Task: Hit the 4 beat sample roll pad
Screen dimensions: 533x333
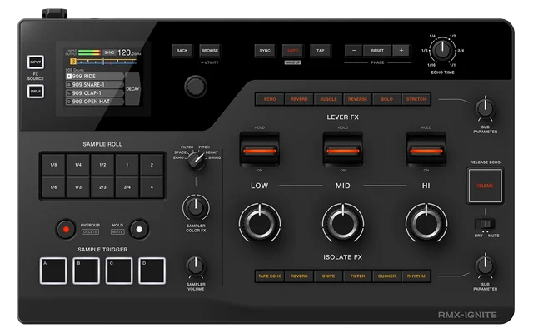Action: click(152, 187)
